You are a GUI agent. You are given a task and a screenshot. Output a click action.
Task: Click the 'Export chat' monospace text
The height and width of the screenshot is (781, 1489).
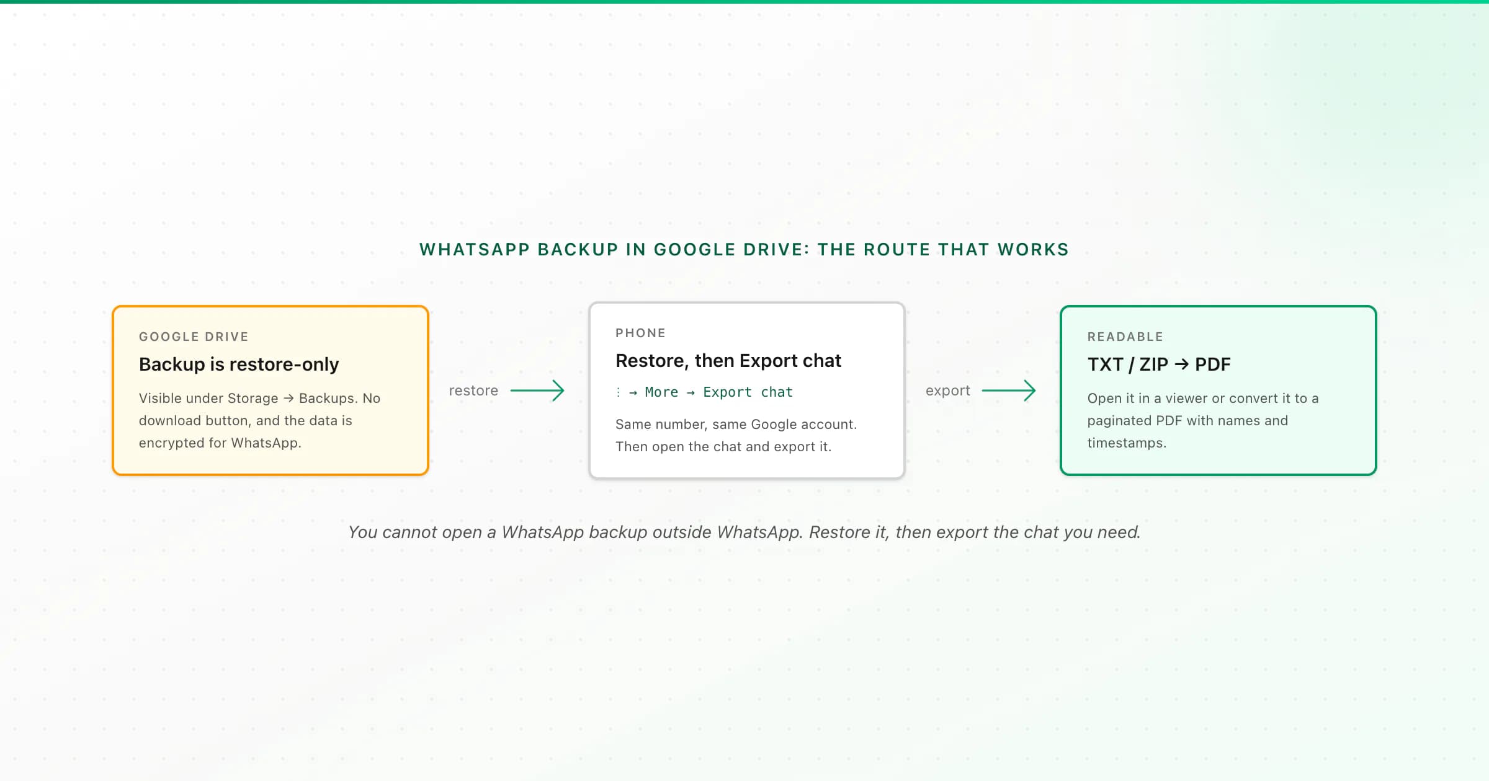point(748,392)
